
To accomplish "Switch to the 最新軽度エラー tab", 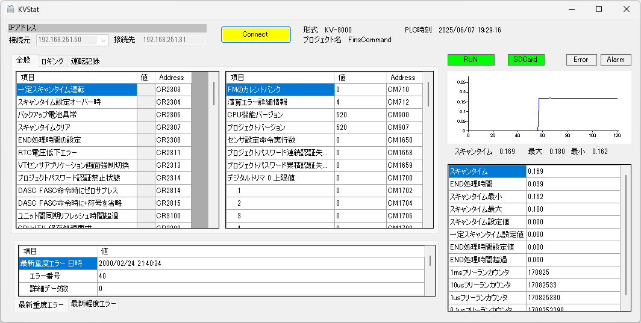I will [x=93, y=304].
